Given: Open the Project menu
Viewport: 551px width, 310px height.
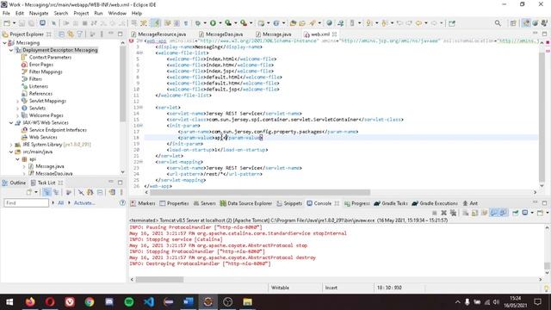Looking at the screenshot, I should [x=81, y=13].
